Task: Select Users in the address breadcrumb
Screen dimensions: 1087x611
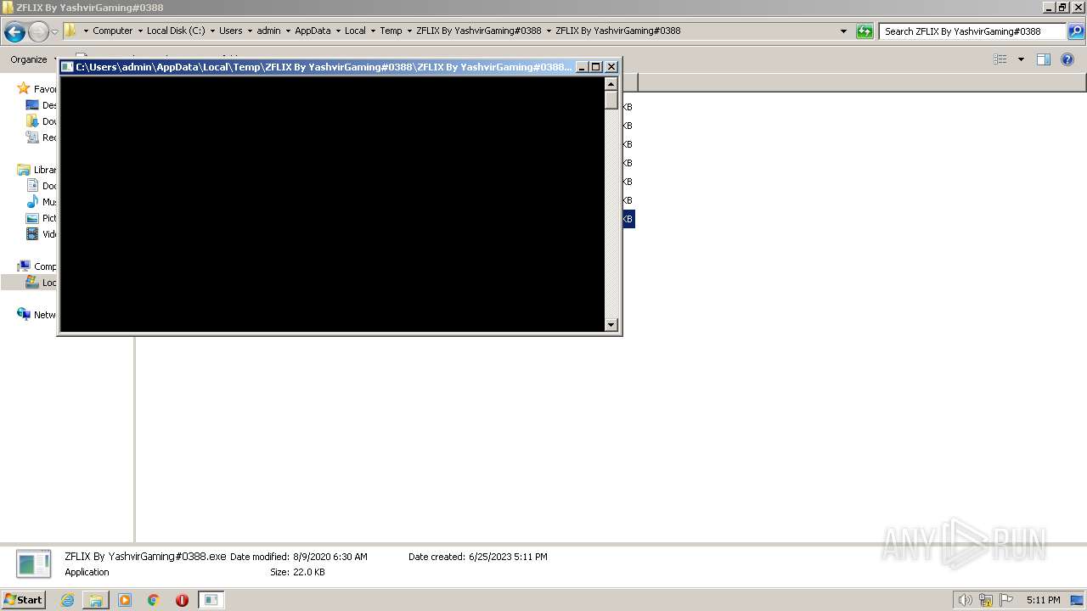Action: (x=230, y=31)
